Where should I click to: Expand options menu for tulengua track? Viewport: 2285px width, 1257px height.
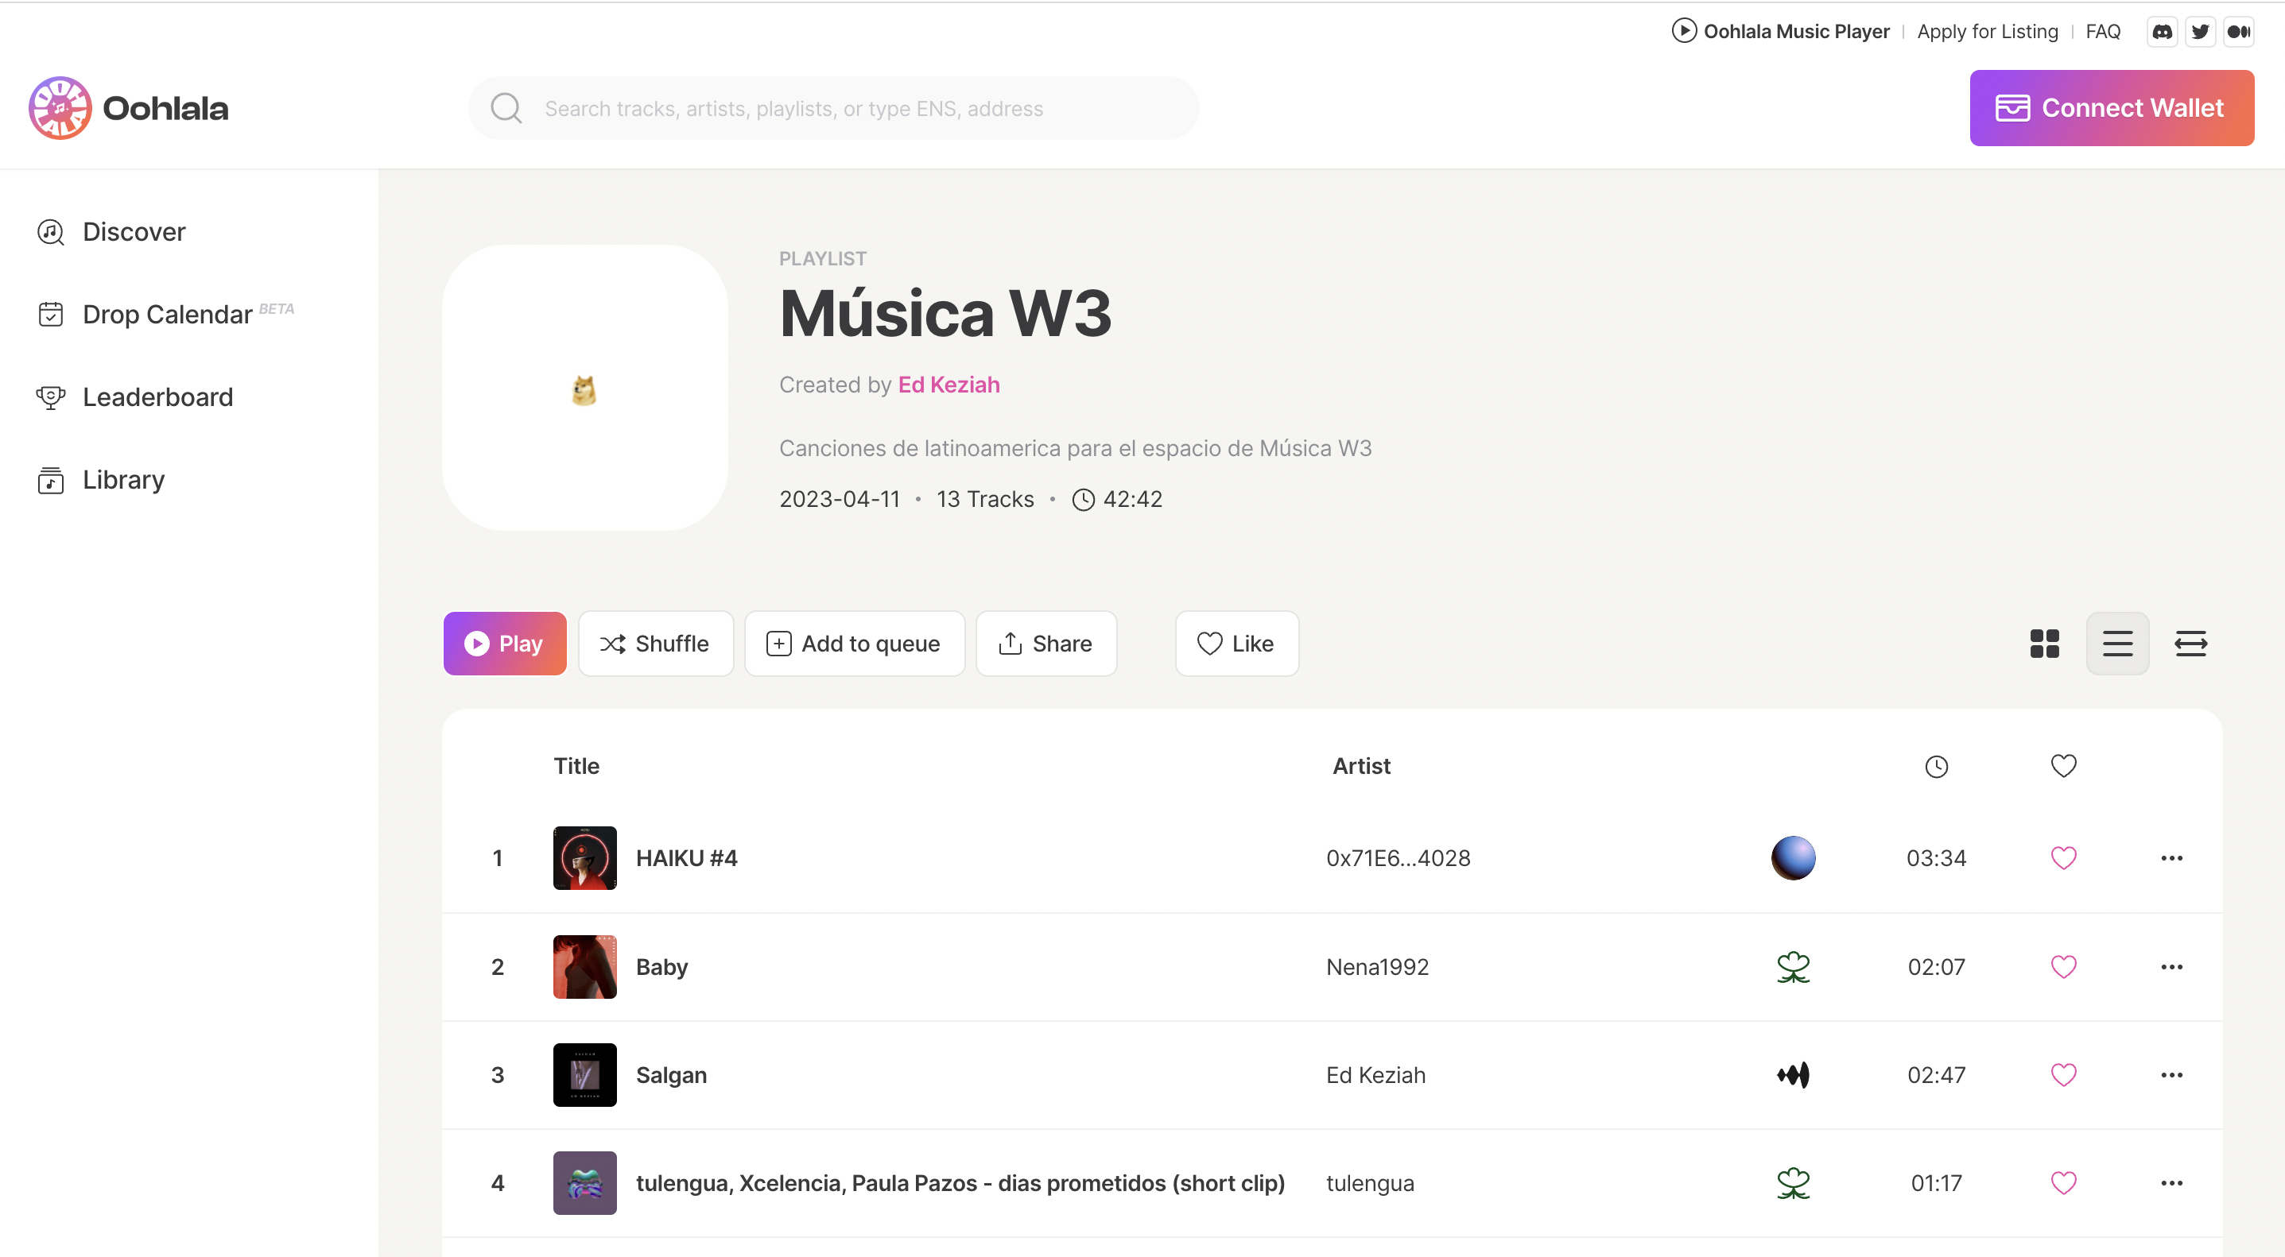[2171, 1183]
